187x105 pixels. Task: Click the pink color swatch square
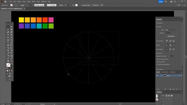tap(51, 20)
